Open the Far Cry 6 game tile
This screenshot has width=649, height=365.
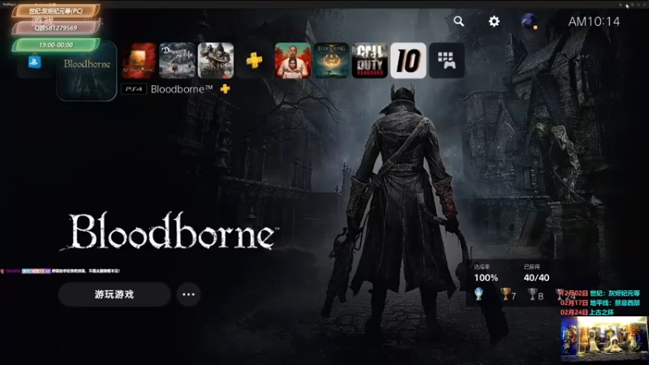[293, 60]
